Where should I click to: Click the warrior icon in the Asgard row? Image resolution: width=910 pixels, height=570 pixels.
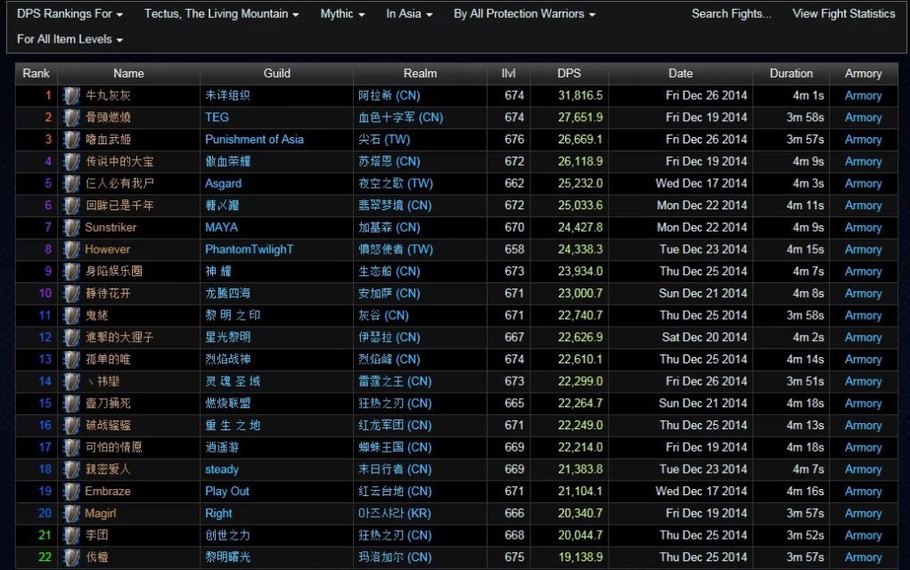[x=71, y=183]
